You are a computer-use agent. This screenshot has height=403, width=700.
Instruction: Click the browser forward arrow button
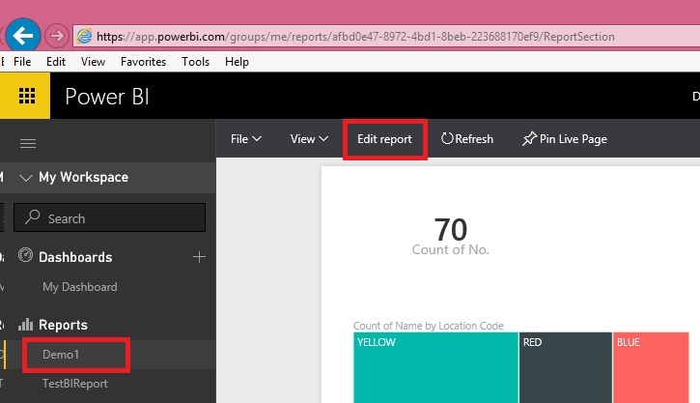pyautogui.click(x=57, y=36)
